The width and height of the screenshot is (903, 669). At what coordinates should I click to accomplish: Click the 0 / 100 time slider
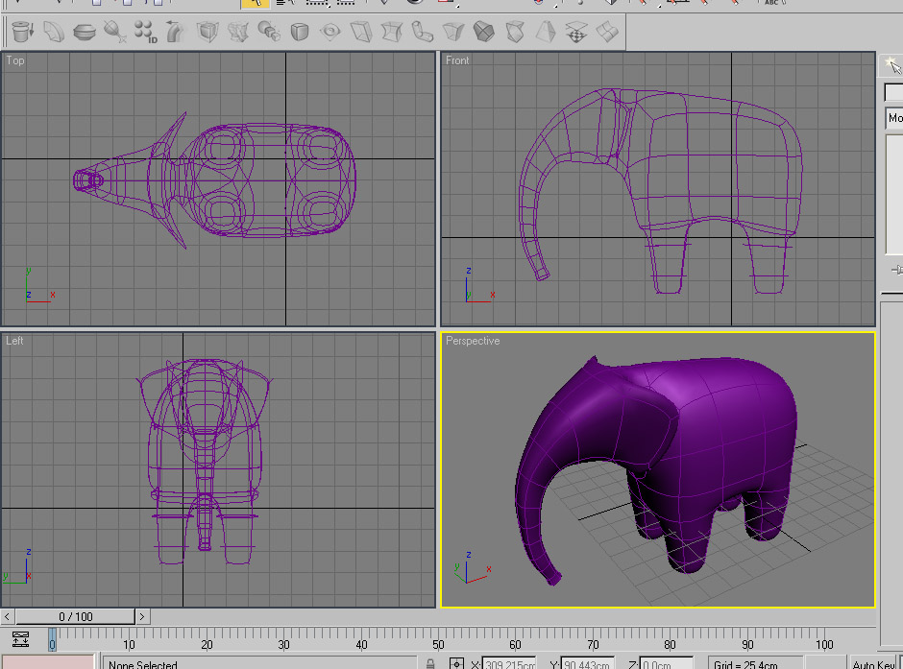(76, 616)
